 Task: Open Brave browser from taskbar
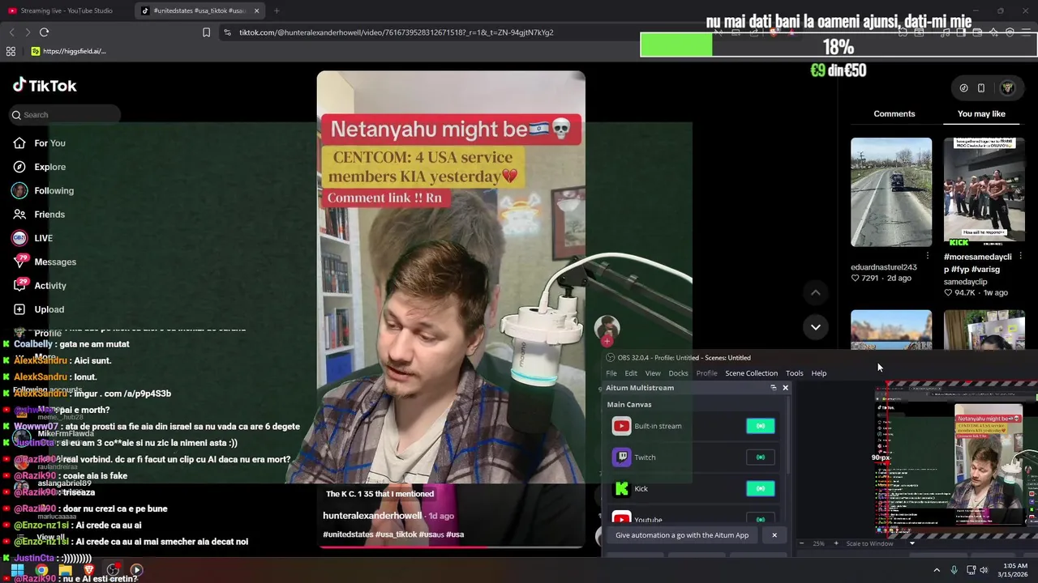click(89, 570)
